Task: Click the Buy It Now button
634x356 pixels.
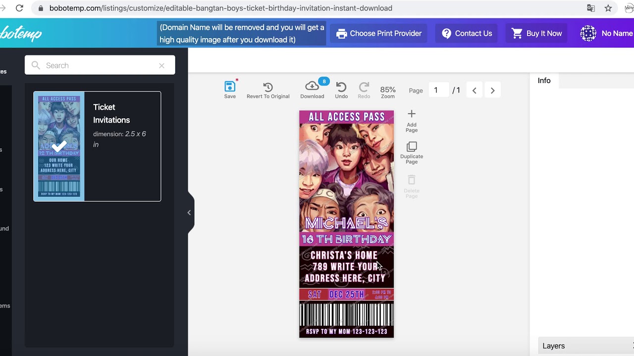Action: pyautogui.click(x=537, y=34)
